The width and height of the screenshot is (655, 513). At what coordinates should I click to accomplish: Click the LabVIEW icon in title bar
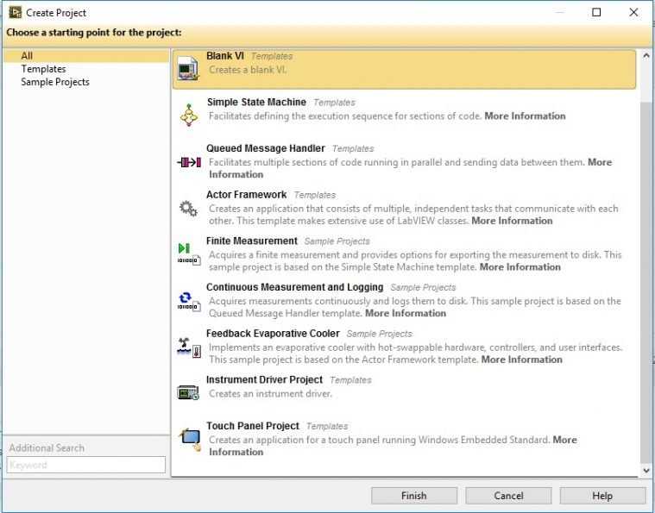click(x=15, y=13)
